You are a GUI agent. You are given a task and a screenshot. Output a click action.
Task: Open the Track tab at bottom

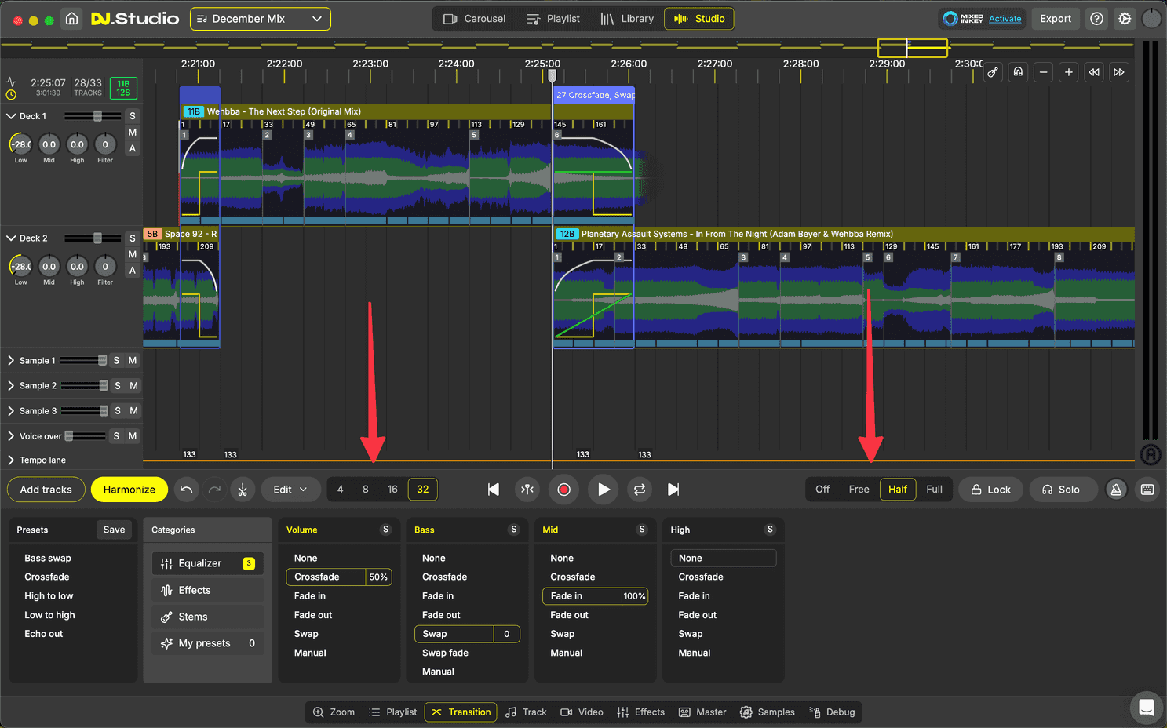pyautogui.click(x=526, y=712)
